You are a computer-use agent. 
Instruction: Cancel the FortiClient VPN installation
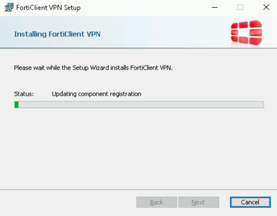250,202
